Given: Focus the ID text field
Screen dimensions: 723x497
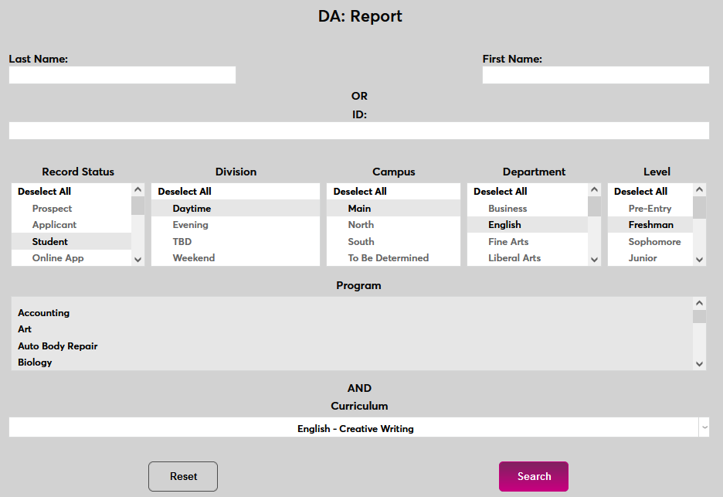Looking at the screenshot, I should click(359, 131).
